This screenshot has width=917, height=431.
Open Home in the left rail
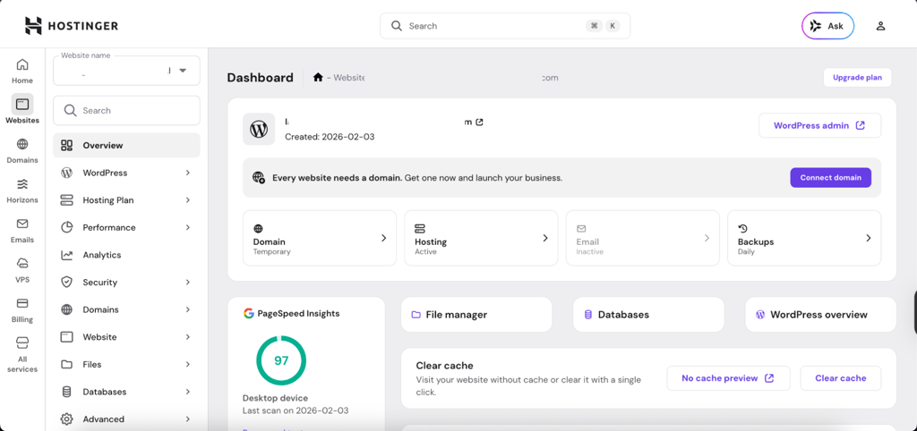pos(22,72)
